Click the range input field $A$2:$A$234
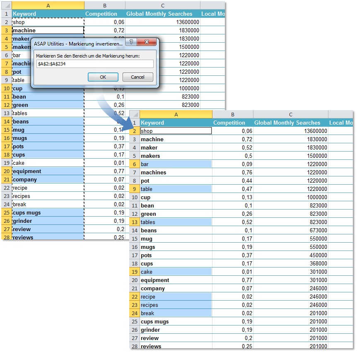357x352 pixels. click(95, 64)
